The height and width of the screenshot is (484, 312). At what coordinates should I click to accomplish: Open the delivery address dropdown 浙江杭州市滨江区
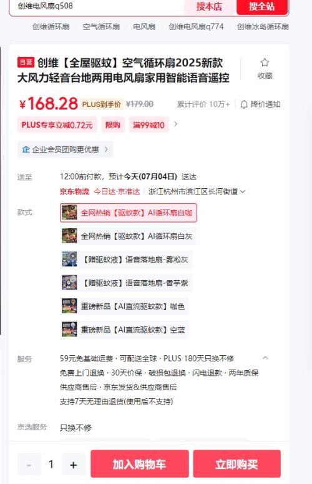click(x=197, y=191)
